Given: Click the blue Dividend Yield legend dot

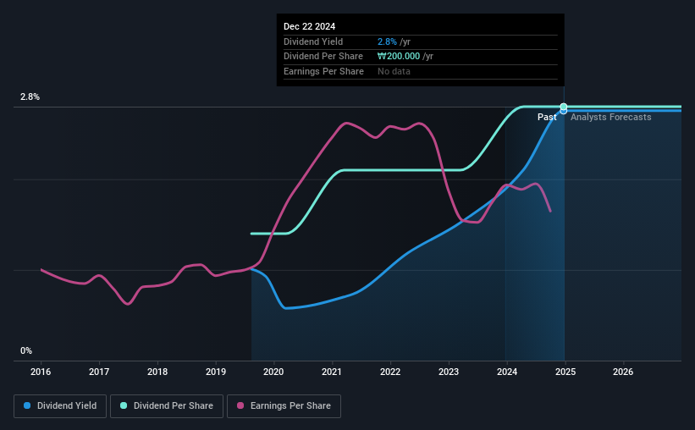Looking at the screenshot, I should 27,405.
